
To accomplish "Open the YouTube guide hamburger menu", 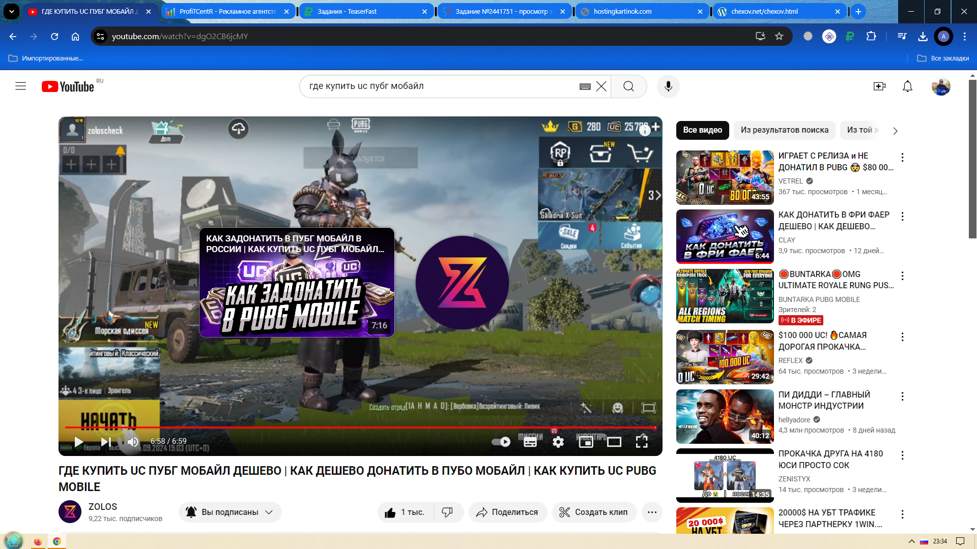I will [21, 86].
